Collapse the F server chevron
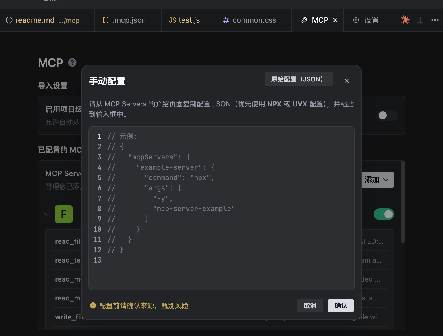The height and width of the screenshot is (336, 443). 46,214
